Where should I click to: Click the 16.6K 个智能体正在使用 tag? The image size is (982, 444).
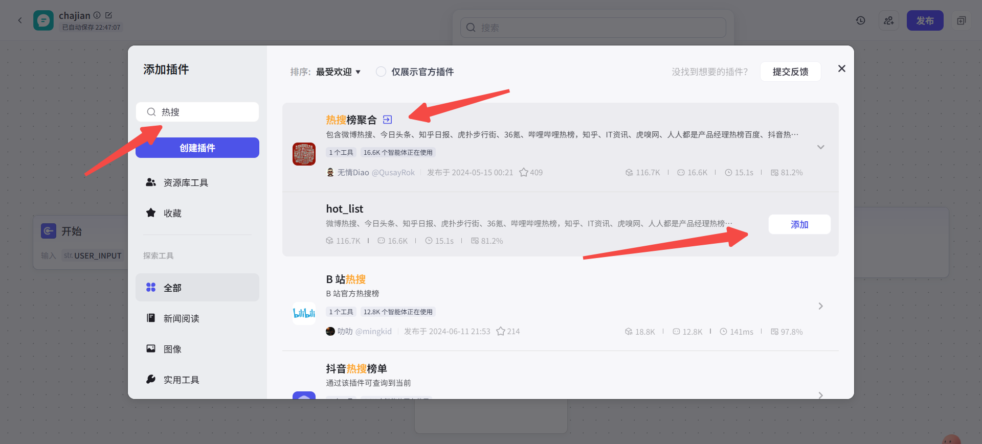398,152
